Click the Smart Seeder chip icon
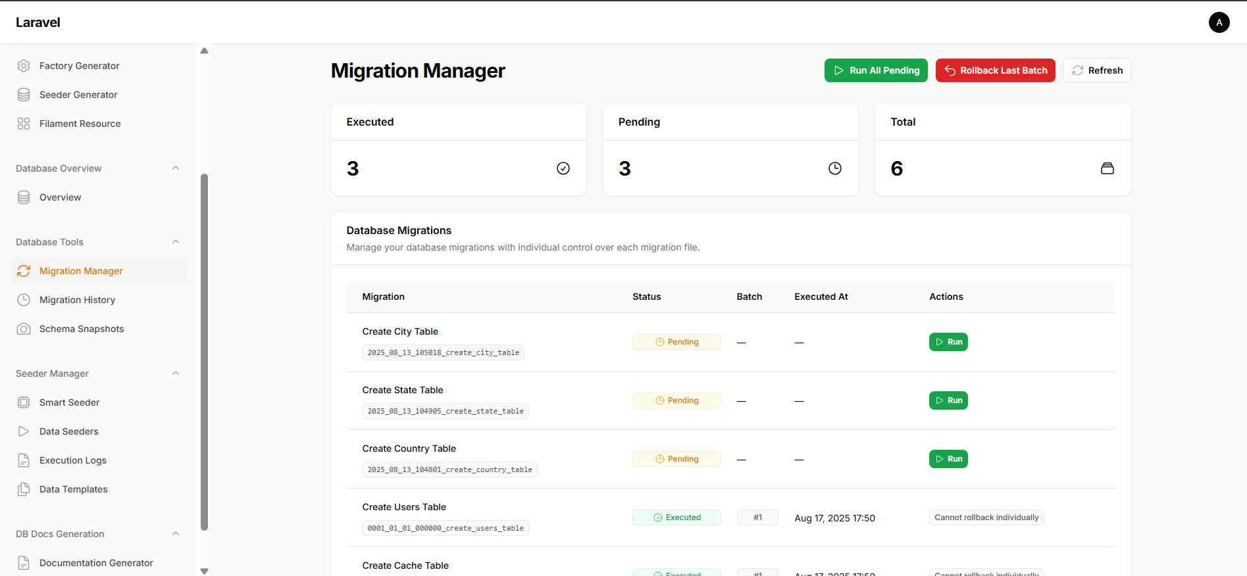Viewport: 1247px width, 576px height. 24,402
